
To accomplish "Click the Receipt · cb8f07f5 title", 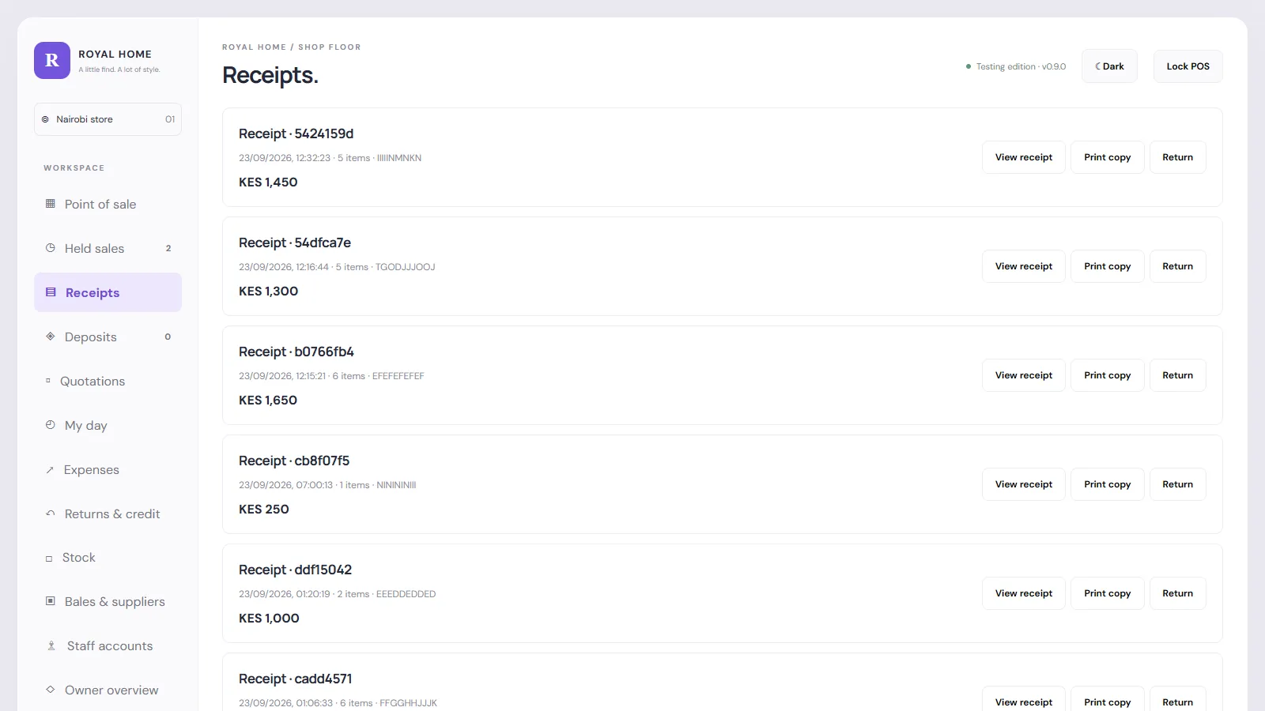I will pyautogui.click(x=294, y=461).
